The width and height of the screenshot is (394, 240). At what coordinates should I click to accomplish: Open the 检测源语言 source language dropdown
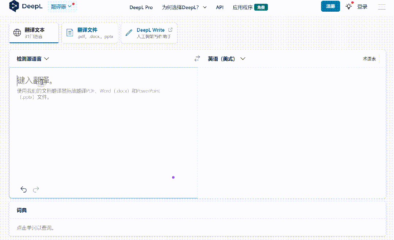(x=32, y=58)
